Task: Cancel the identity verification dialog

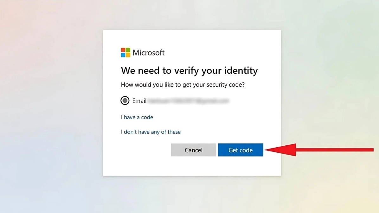Action: point(193,150)
